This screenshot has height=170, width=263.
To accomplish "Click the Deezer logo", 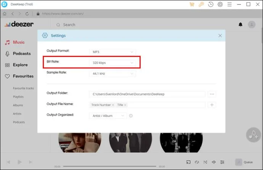I will click(19, 24).
